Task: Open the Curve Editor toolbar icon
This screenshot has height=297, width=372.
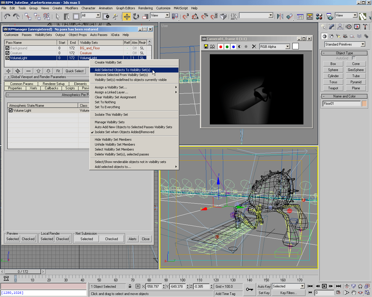Action: point(301,16)
